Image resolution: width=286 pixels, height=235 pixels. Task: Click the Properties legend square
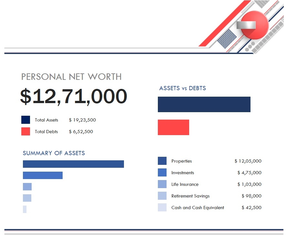click(x=162, y=161)
